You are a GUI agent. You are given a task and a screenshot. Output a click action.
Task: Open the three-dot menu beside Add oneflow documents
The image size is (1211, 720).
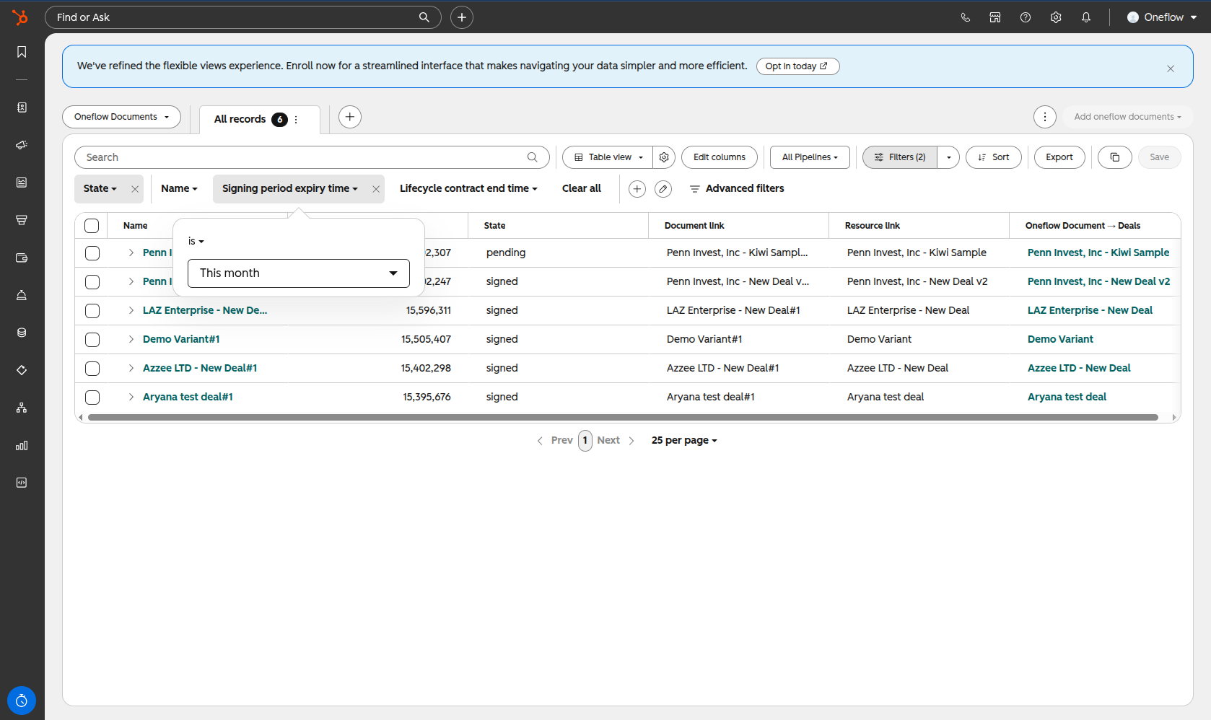tap(1045, 117)
